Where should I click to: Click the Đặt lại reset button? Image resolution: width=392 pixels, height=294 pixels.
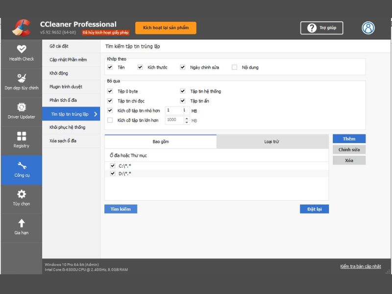point(314,209)
